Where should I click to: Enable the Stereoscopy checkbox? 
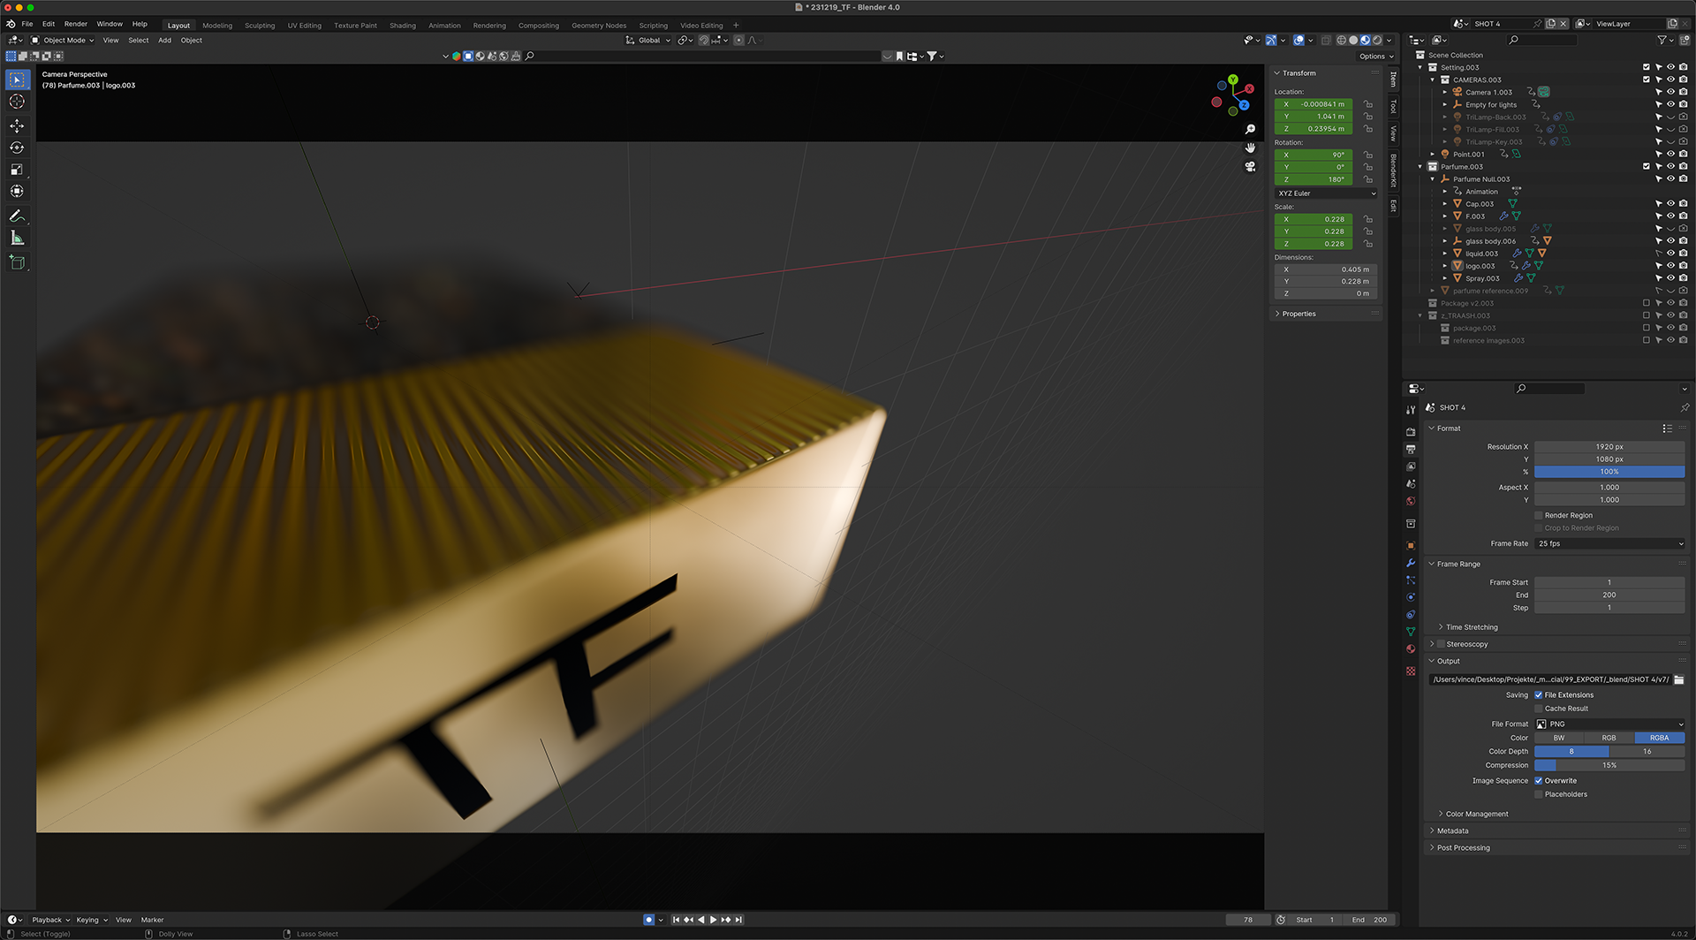[x=1441, y=644]
